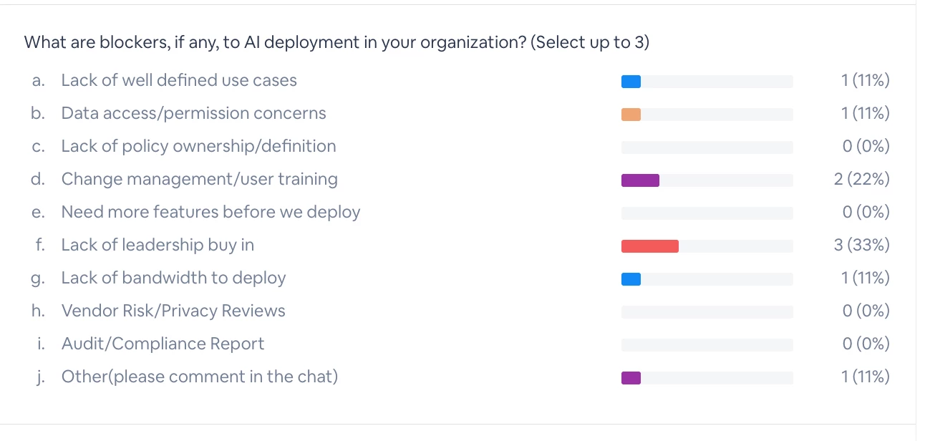The height and width of the screenshot is (441, 925).
Task: Select "Need more features before we deploy"
Action: pos(210,213)
